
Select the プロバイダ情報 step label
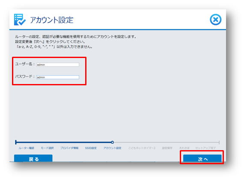[69, 148]
